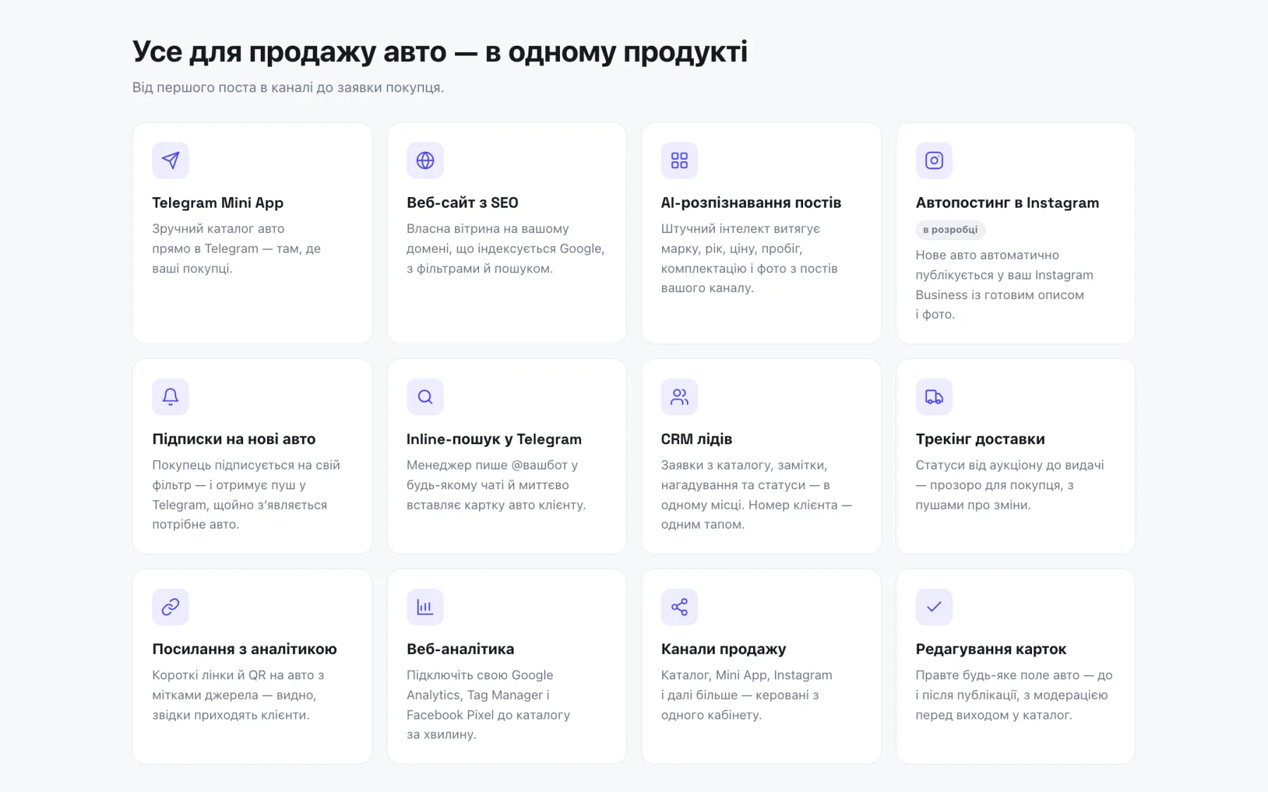Screen dimensions: 1268x792
Task: Click the chain link icon on Посилання з аналітикою card
Action: pyautogui.click(x=170, y=607)
